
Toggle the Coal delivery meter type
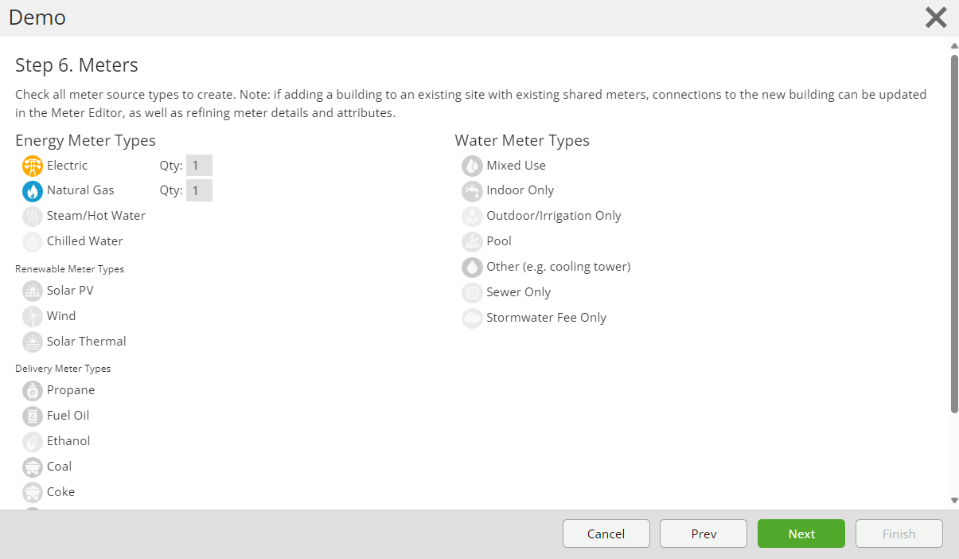coord(33,467)
